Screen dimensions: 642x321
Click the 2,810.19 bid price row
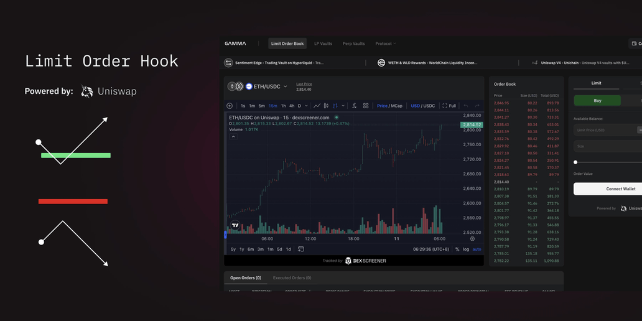(526, 188)
